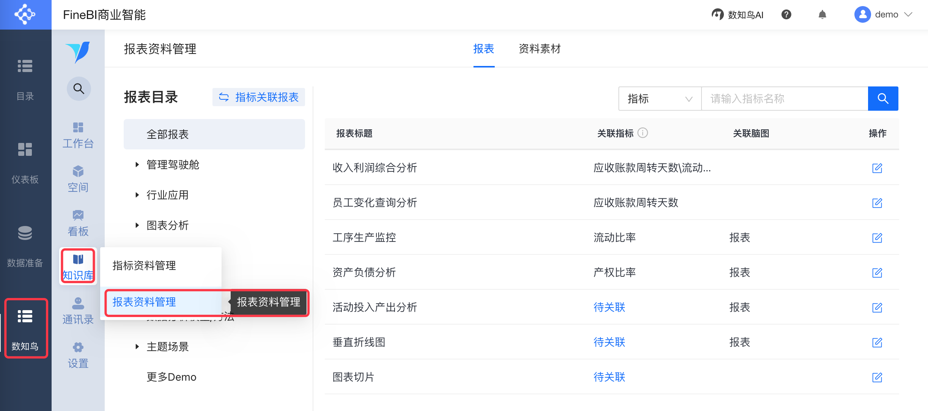This screenshot has width=928, height=411.
Task: Click info icon beside 关联指标 header
Action: click(x=643, y=133)
